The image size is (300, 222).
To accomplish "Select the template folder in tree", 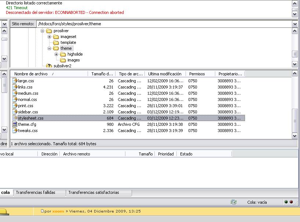I will [x=68, y=42].
